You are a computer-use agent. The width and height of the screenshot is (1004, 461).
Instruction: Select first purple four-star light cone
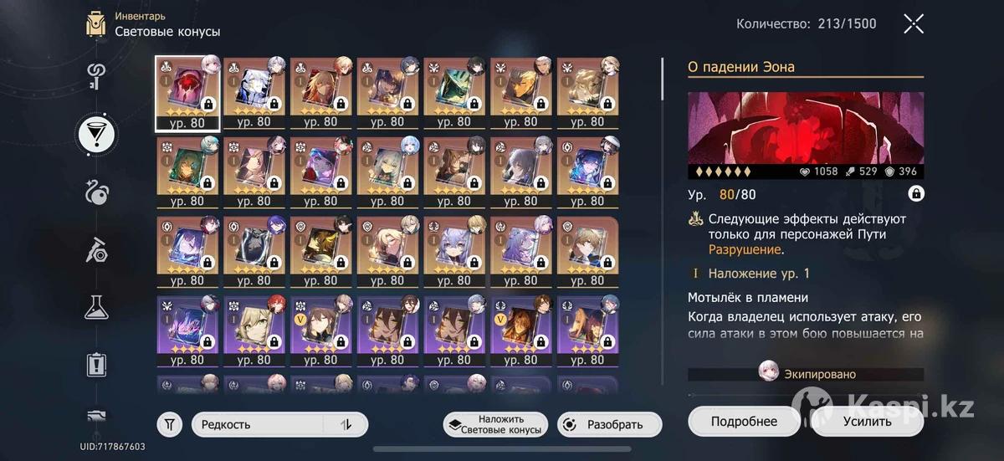[x=187, y=331]
